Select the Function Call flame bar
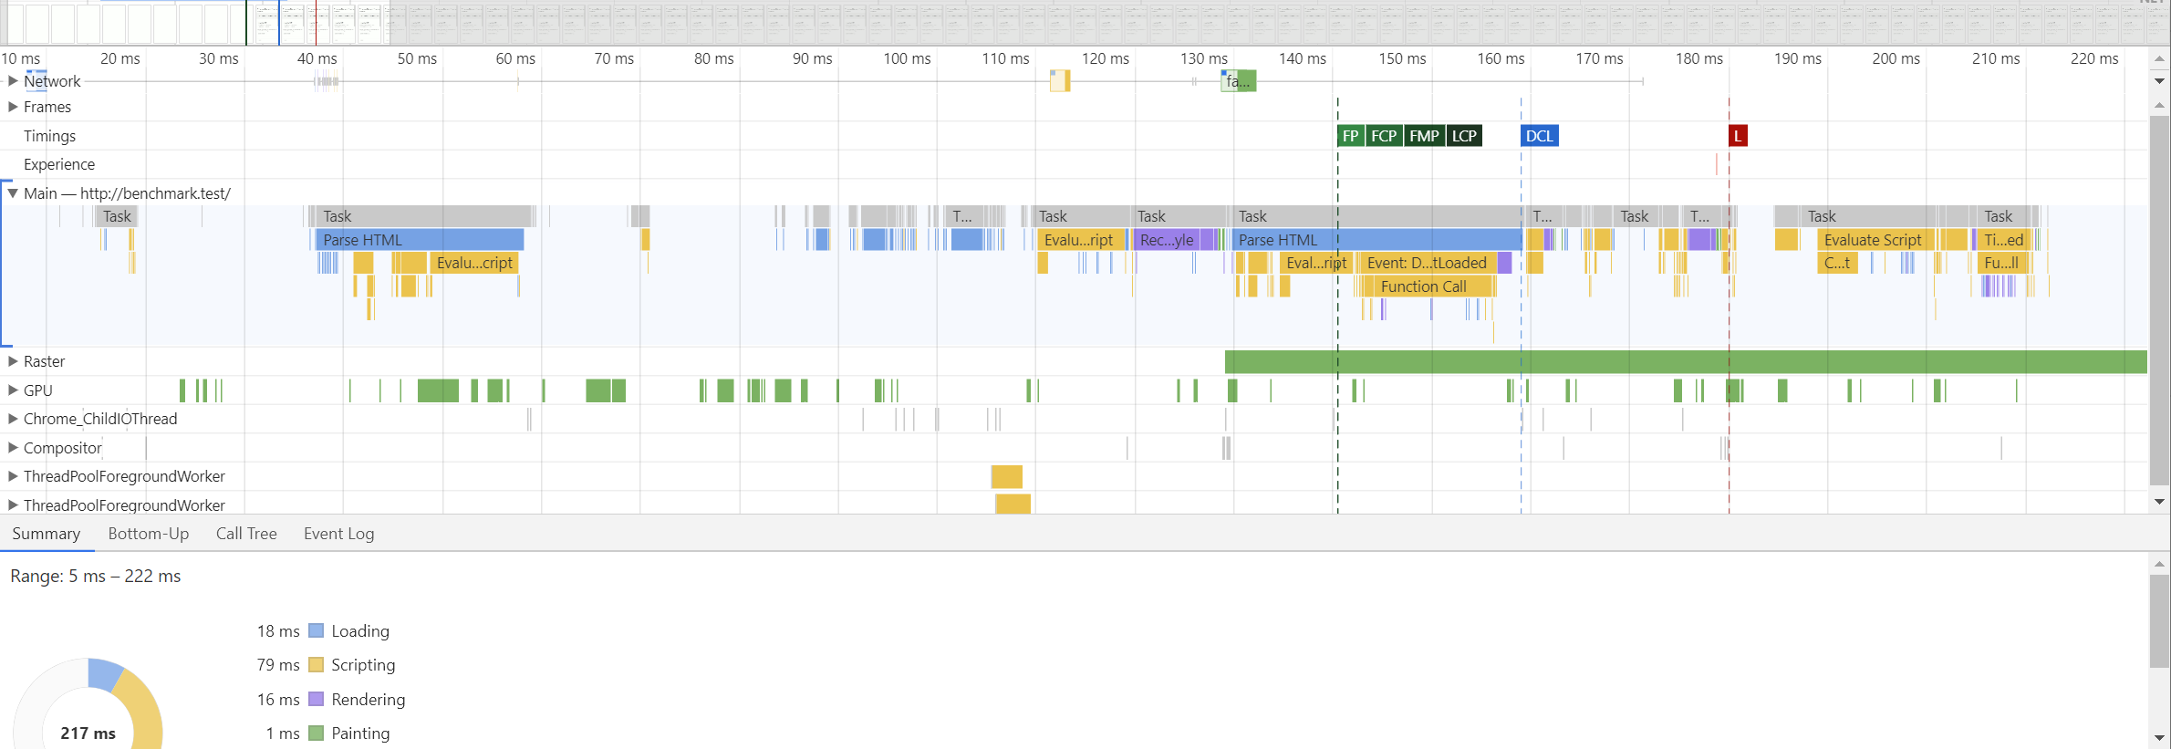This screenshot has width=2171, height=749. [1423, 286]
